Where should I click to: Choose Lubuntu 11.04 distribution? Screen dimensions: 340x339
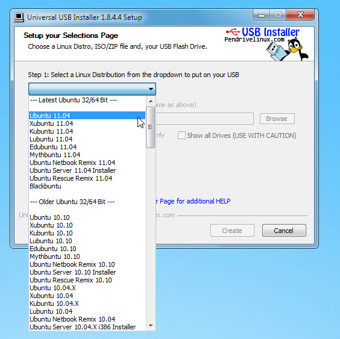point(87,139)
